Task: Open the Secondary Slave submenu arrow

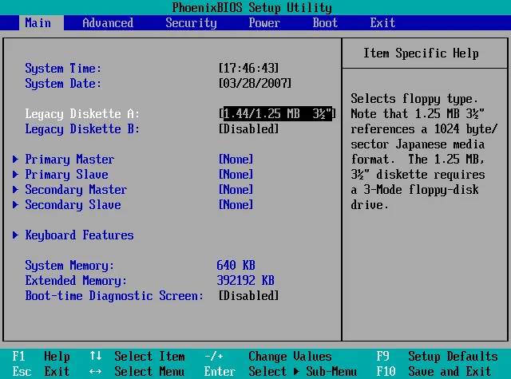Action: point(16,205)
